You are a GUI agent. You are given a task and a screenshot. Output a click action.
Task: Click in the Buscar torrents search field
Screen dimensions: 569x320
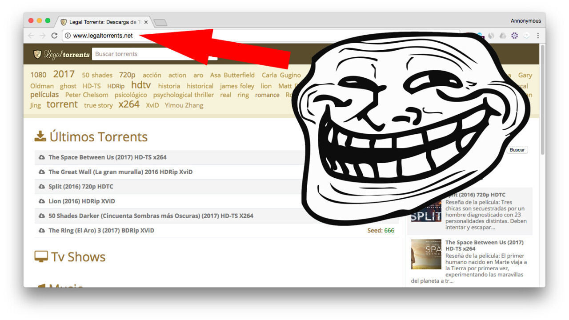point(133,54)
